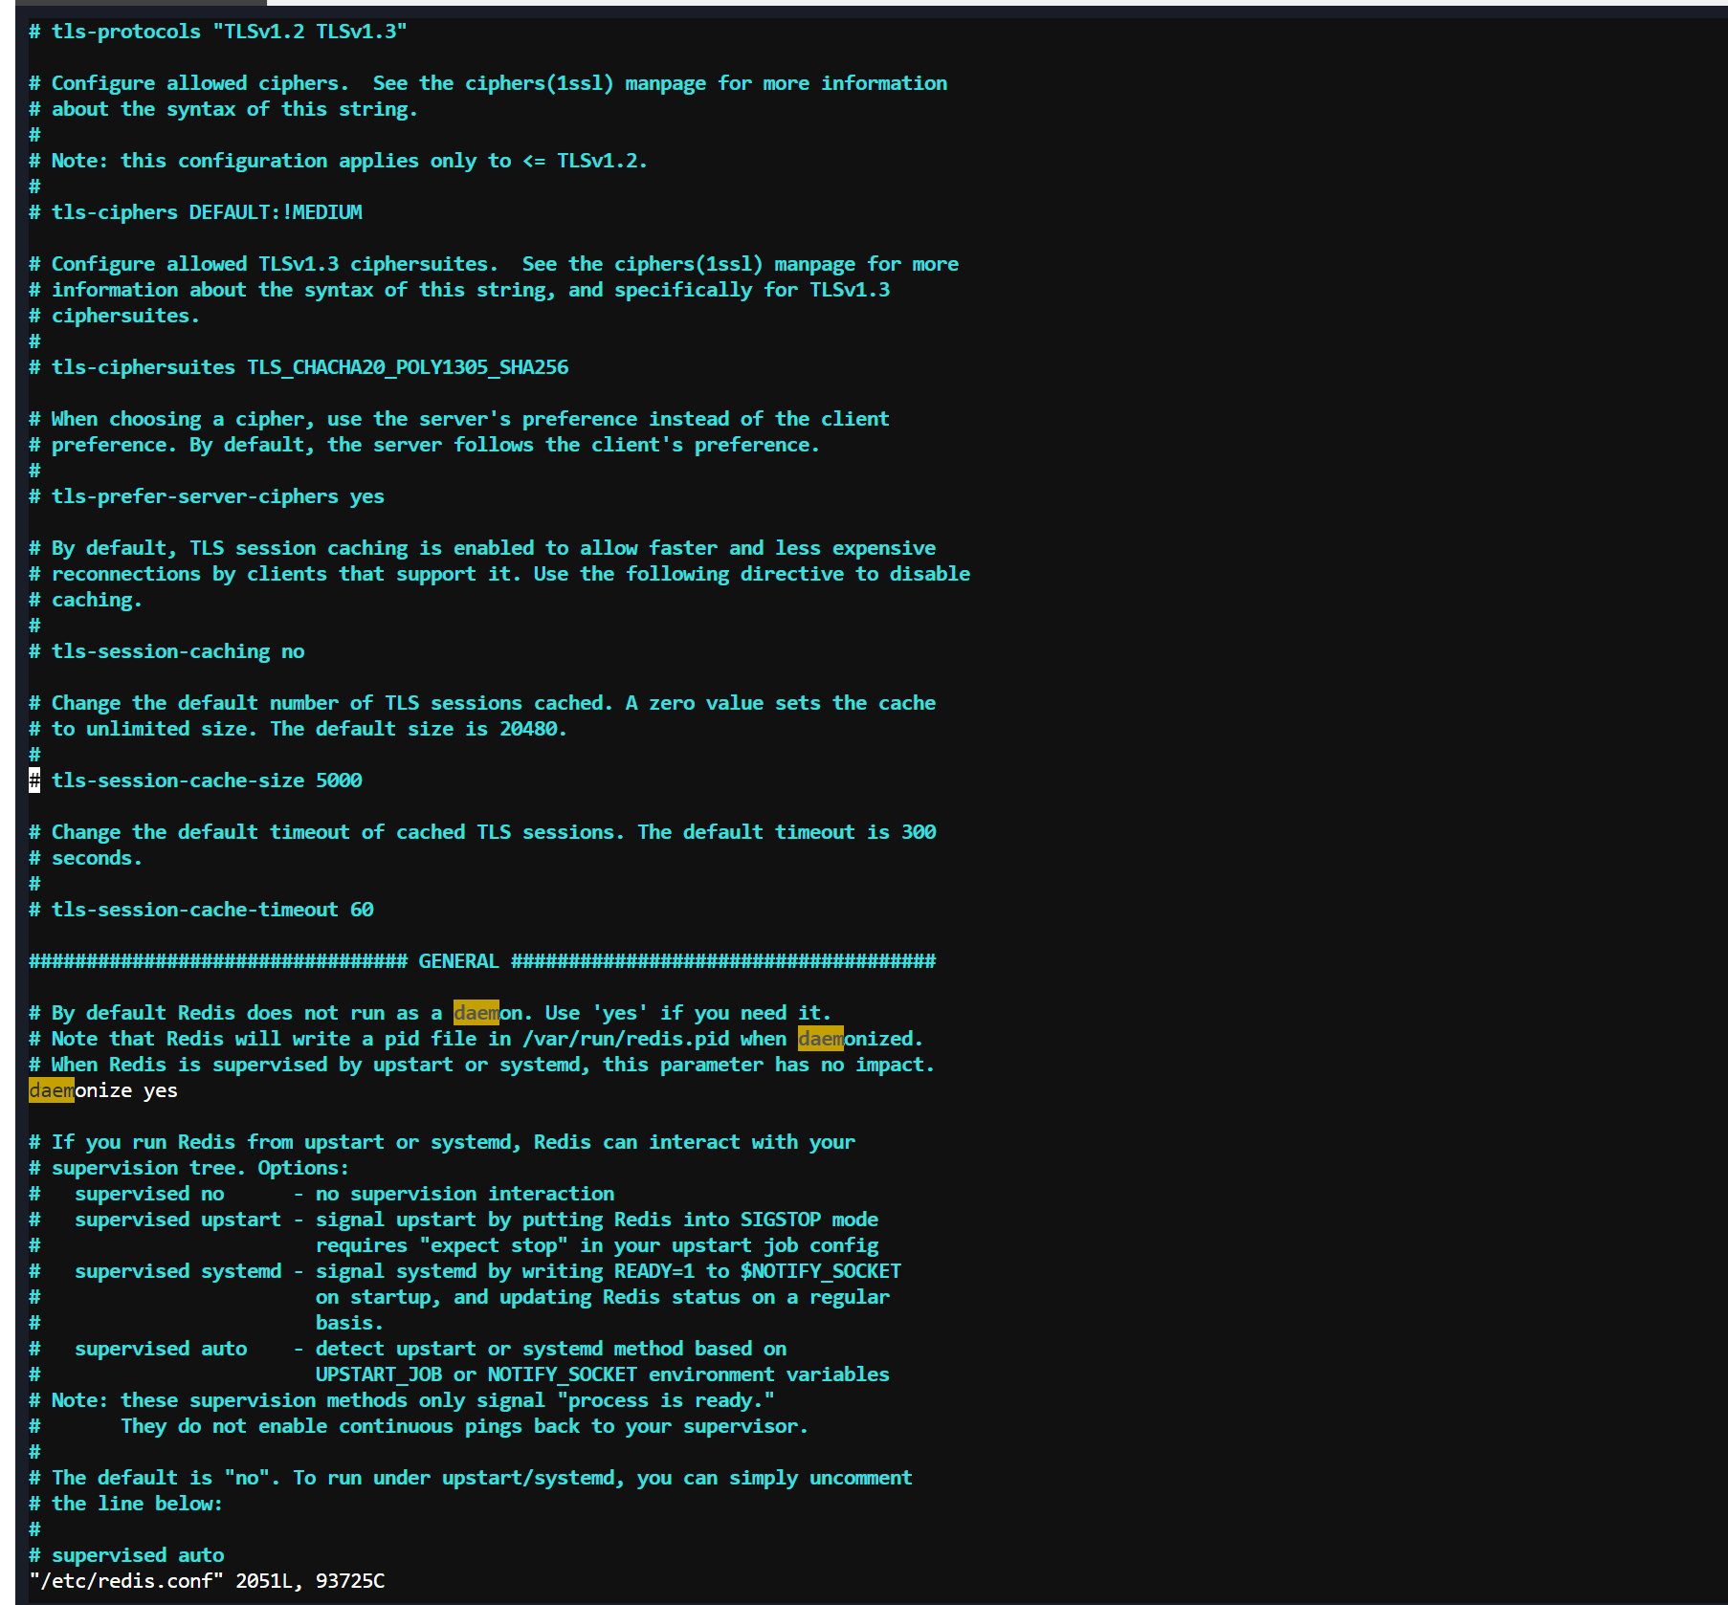Click the 'Configure allowed ciphers' comment line
Screen dimensions: 1728x1605
tap(488, 83)
